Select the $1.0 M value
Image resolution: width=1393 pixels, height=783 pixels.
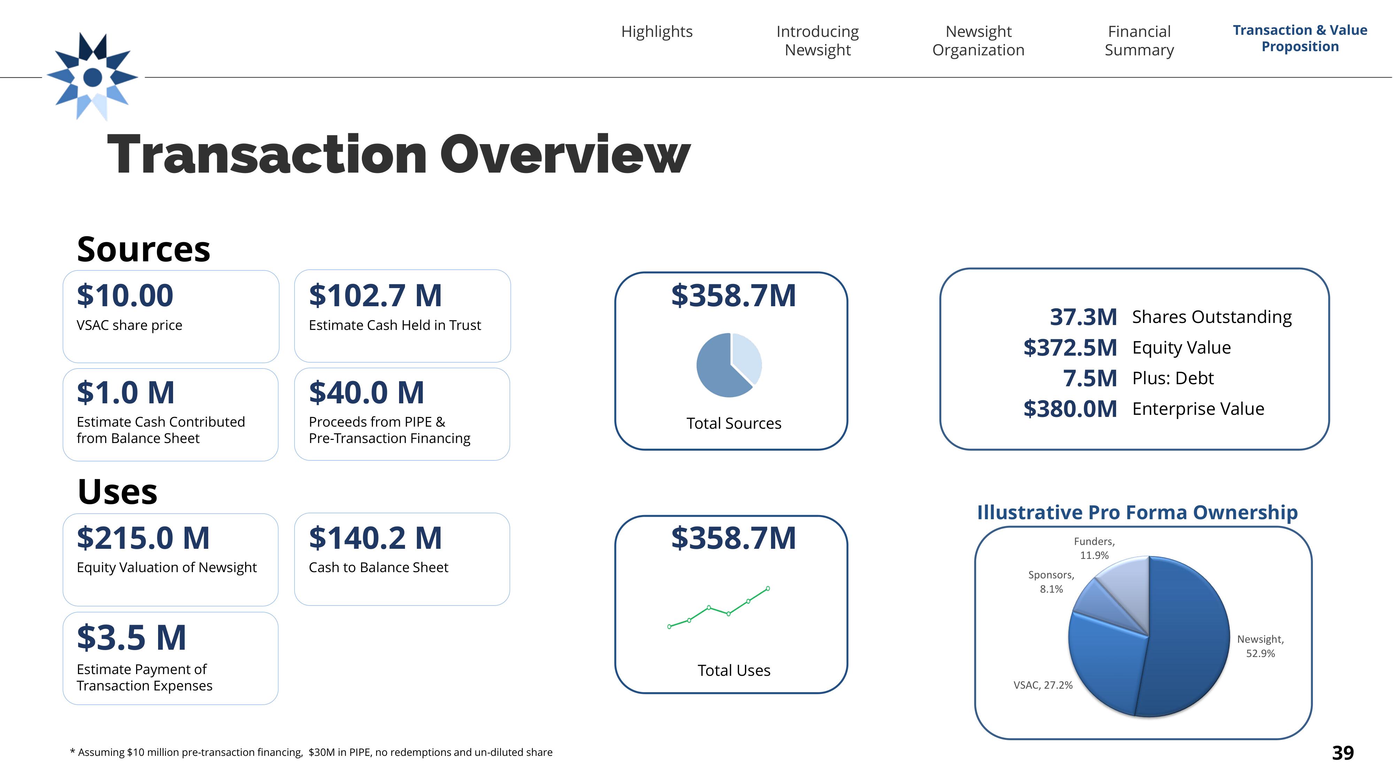[x=125, y=392]
